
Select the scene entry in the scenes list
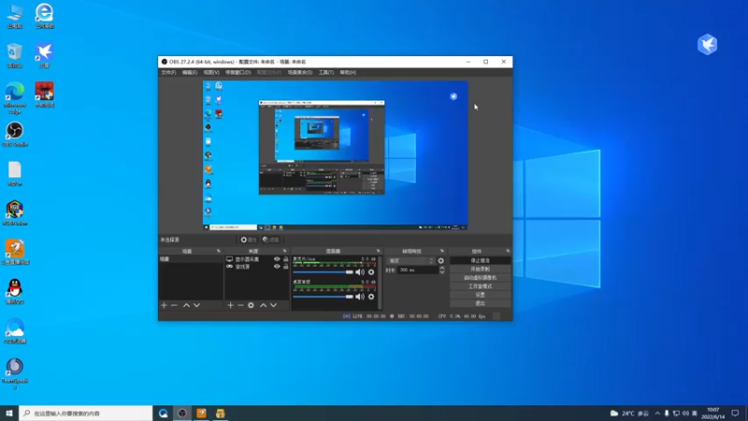coord(191,259)
